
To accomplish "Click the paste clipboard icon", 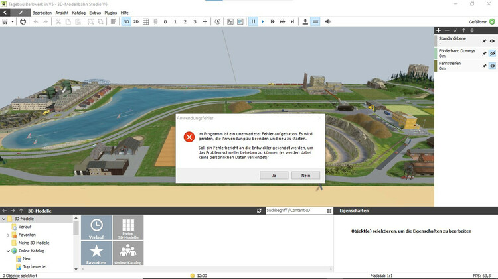I will (x=78, y=22).
